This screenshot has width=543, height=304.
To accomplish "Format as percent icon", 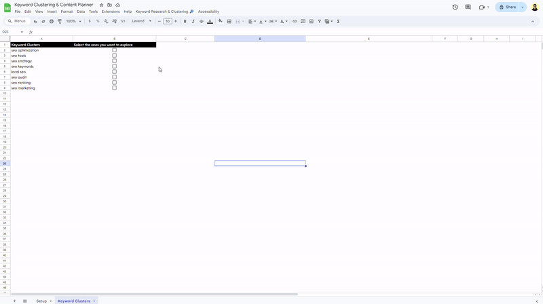I will (x=98, y=22).
